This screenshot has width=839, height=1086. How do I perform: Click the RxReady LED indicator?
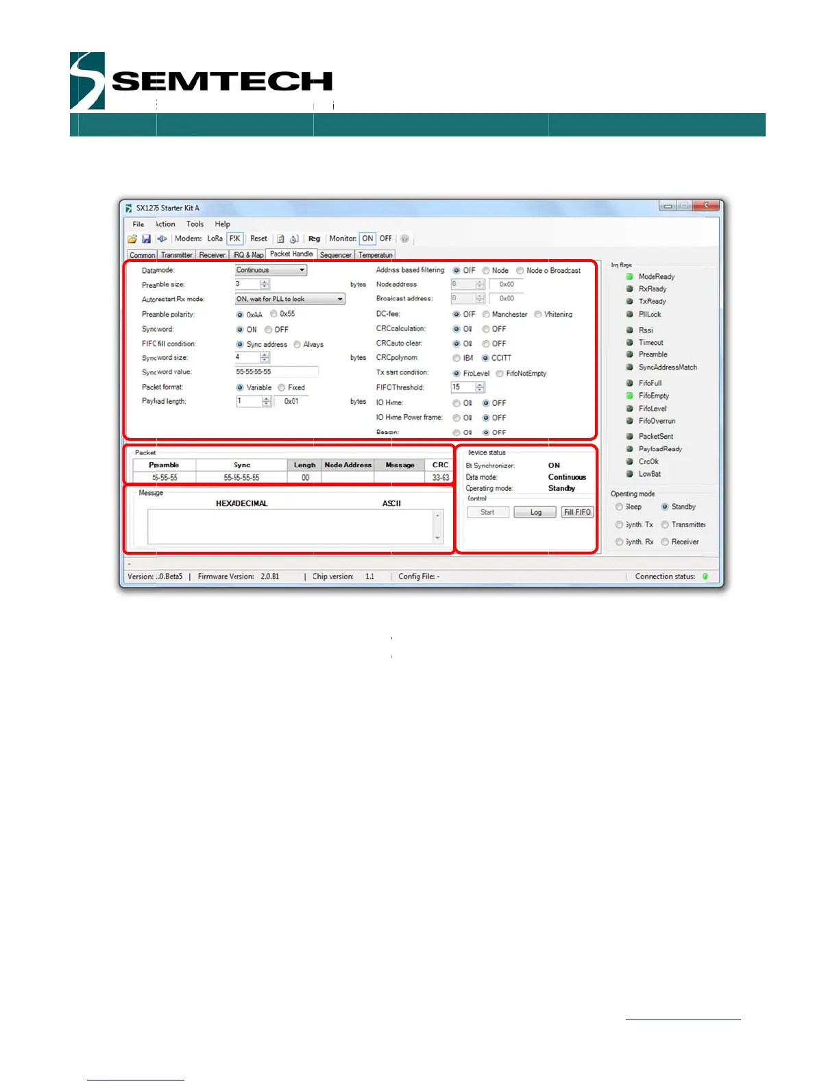[x=629, y=289]
